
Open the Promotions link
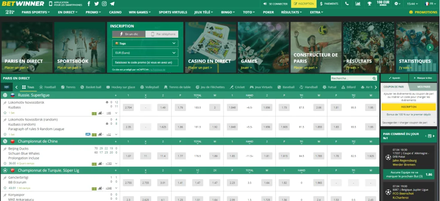click(x=423, y=12)
